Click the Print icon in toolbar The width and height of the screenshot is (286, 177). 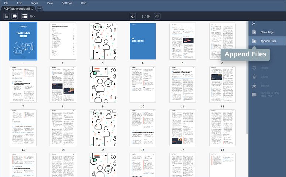point(15,16)
